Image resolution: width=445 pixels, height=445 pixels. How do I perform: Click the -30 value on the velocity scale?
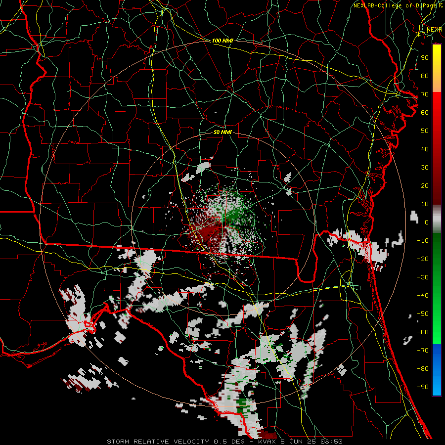click(423, 277)
